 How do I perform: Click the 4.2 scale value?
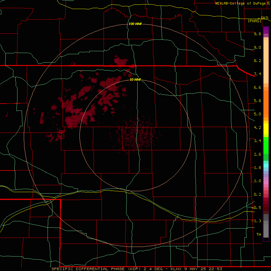click(x=257, y=128)
